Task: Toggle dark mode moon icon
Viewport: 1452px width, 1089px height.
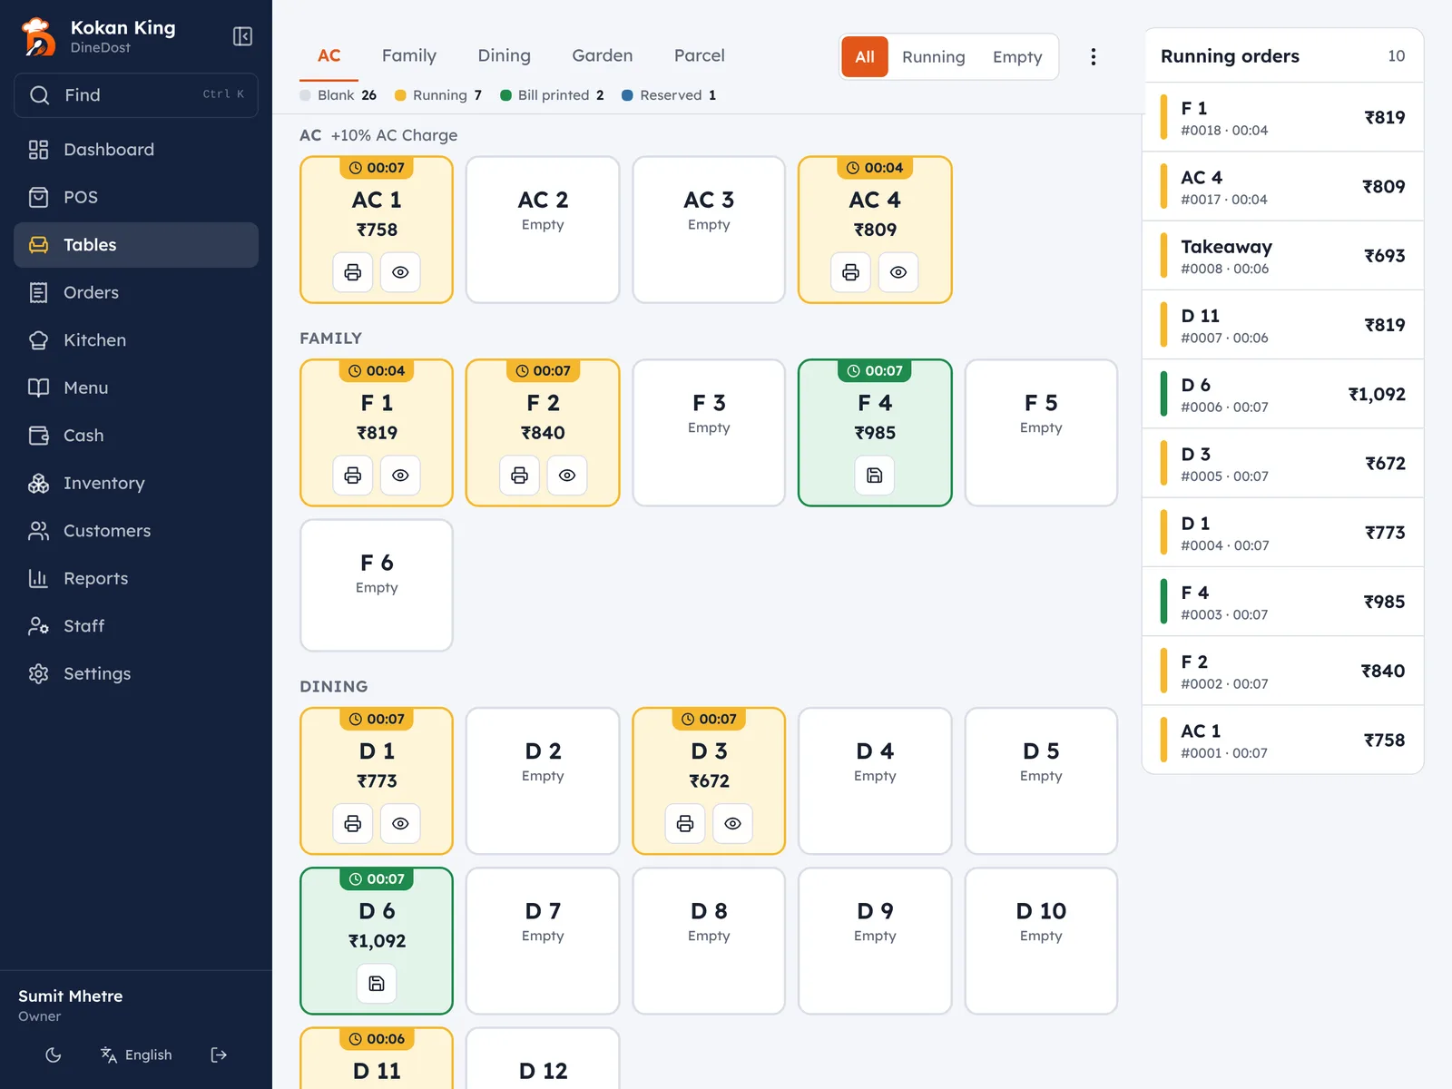Action: (x=54, y=1055)
